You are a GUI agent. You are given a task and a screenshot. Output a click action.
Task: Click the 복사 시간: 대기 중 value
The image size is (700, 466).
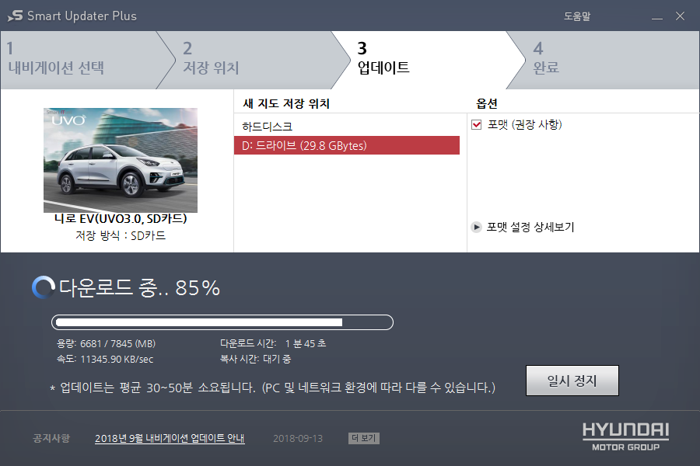coord(255,359)
